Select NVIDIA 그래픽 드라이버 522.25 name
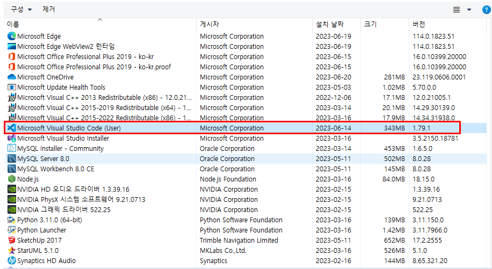The width and height of the screenshot is (492, 269). [64, 210]
